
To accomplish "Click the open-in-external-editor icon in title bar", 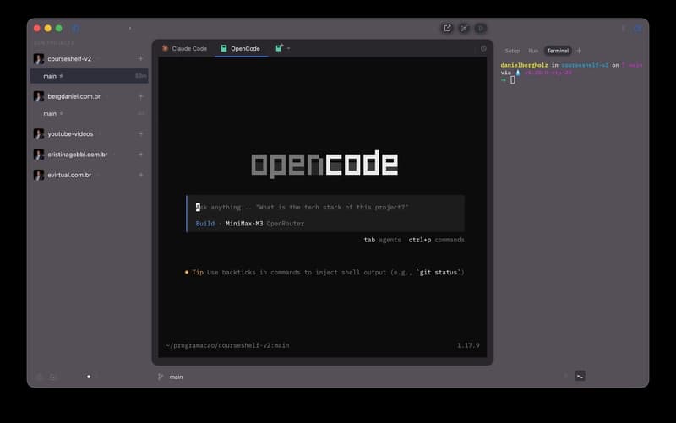I will tap(447, 29).
